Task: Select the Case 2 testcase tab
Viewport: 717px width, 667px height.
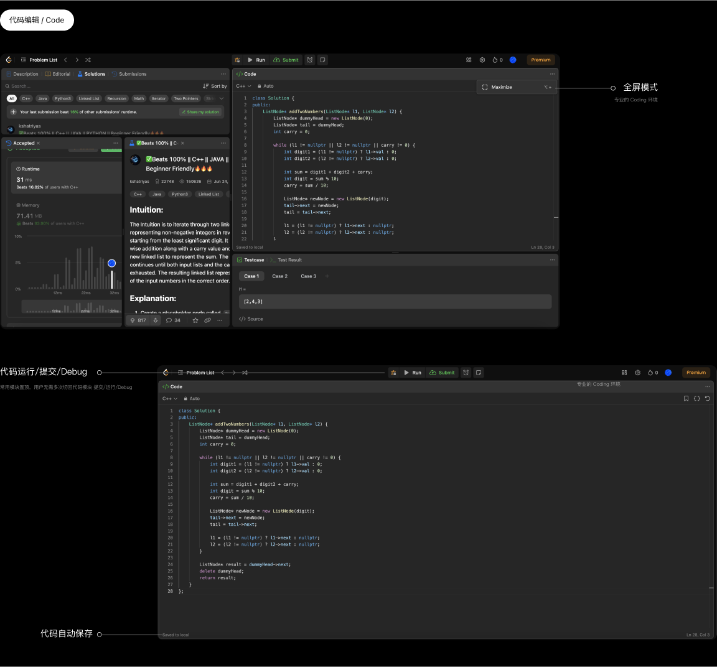Action: click(279, 276)
